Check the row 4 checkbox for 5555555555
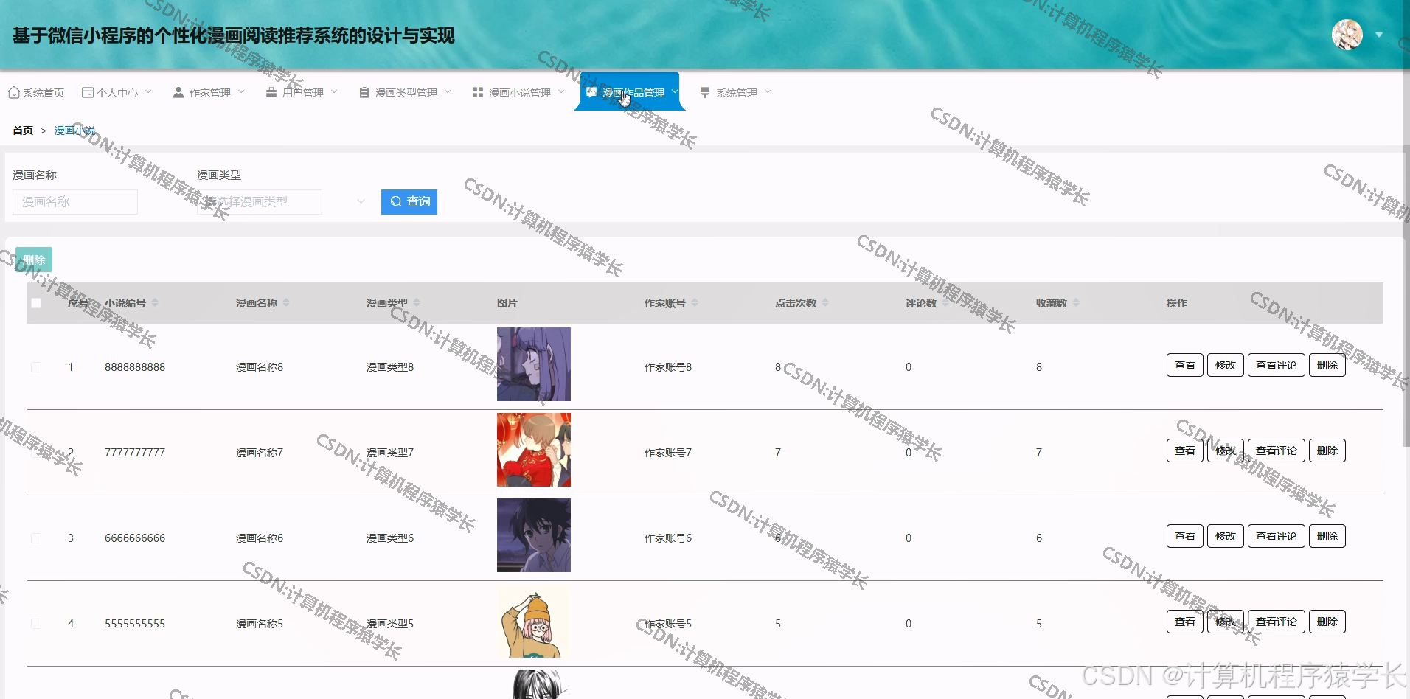Image resolution: width=1410 pixels, height=699 pixels. click(x=36, y=624)
